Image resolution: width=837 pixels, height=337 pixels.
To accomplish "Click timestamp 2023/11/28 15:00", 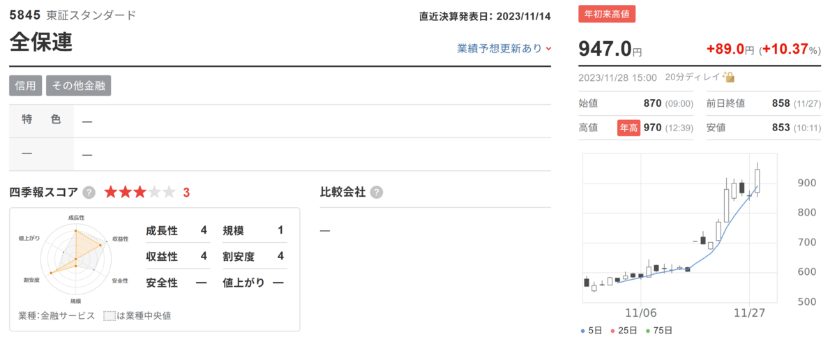I will tap(618, 77).
